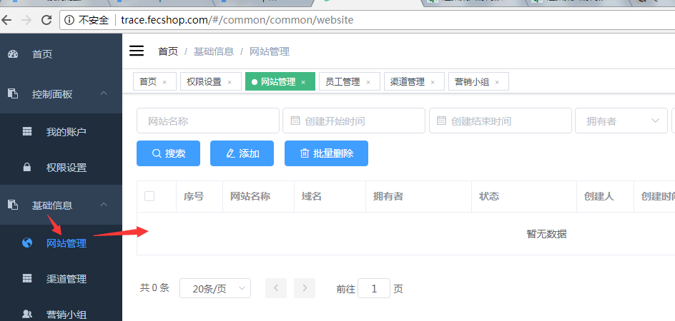Viewport: 675px width, 321px height.
Task: Click the 创建结束时间 date input
Action: pyautogui.click(x=501, y=121)
